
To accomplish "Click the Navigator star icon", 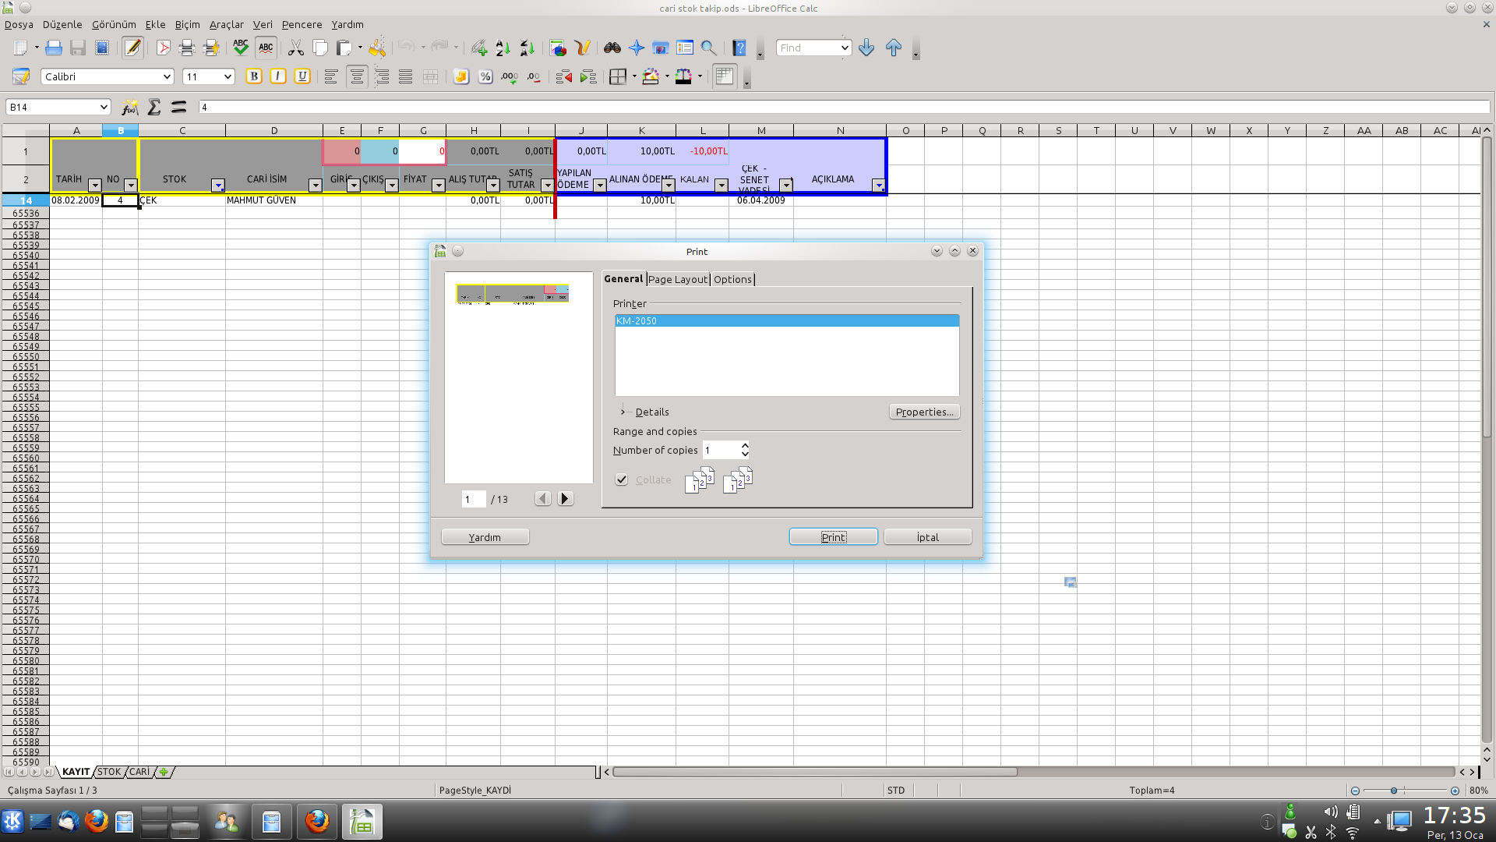I will 637,48.
